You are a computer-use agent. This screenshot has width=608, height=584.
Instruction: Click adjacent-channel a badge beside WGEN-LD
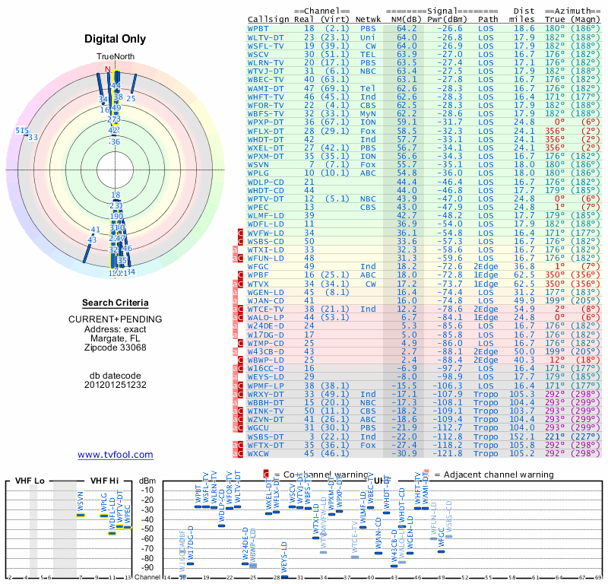click(235, 293)
